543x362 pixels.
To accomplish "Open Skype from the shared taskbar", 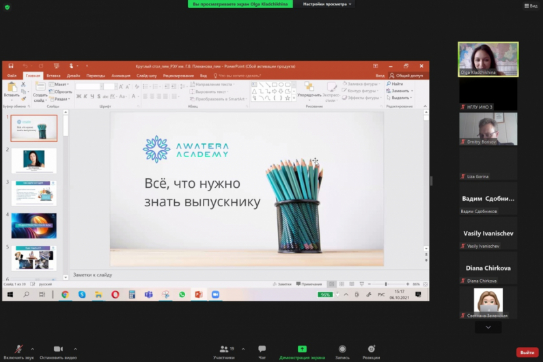I will click(x=82, y=294).
